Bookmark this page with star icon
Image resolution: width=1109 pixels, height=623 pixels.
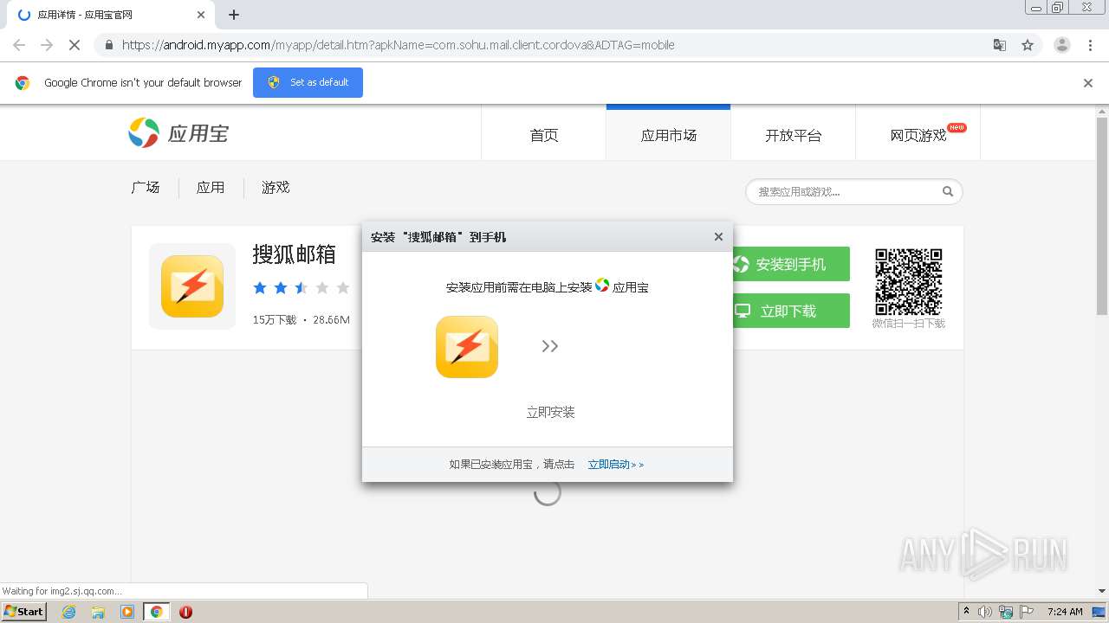[x=1028, y=45]
